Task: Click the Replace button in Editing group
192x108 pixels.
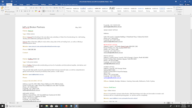Action: (x=179, y=9)
